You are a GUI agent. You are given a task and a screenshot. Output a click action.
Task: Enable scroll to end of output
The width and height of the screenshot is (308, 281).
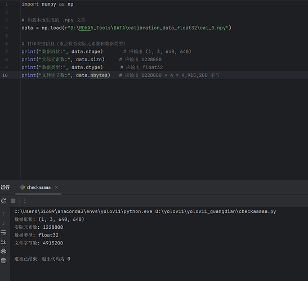click(3, 242)
